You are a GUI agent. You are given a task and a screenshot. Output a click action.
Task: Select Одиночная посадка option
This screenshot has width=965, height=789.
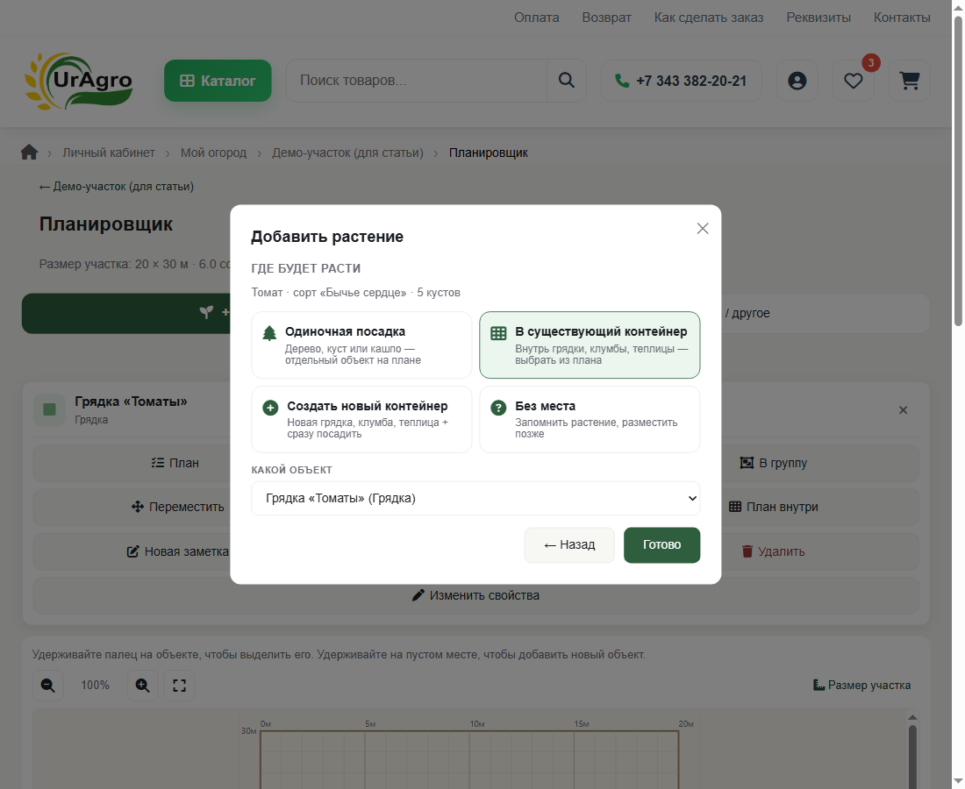(x=361, y=345)
